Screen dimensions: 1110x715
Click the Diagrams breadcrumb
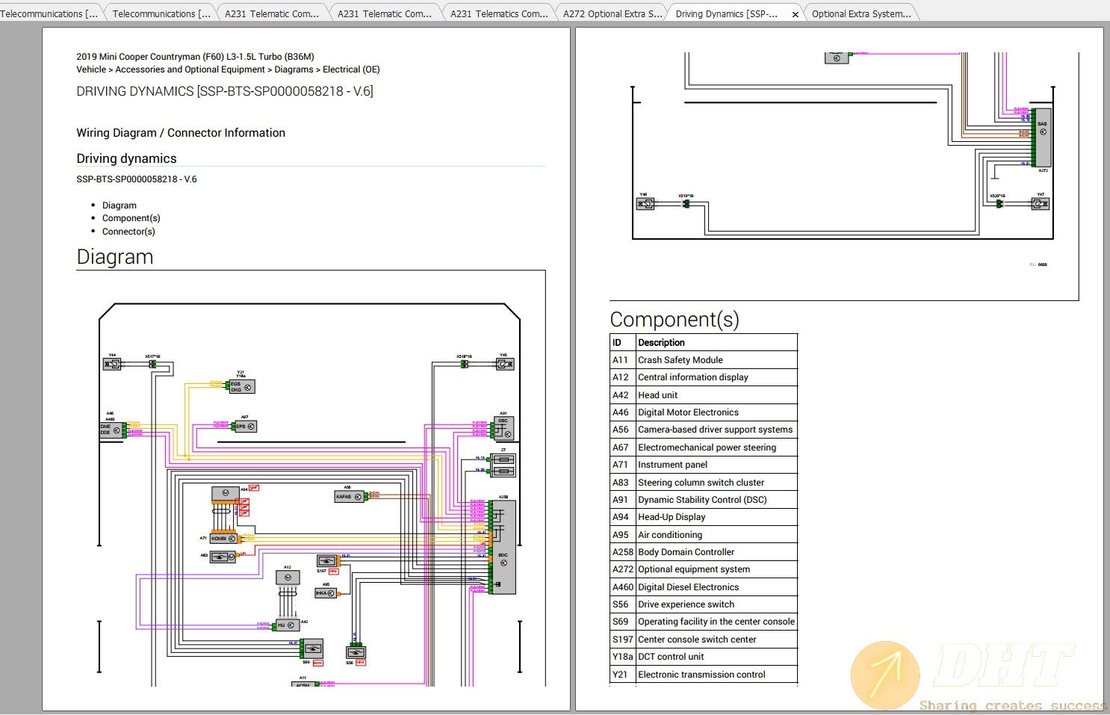coord(294,69)
